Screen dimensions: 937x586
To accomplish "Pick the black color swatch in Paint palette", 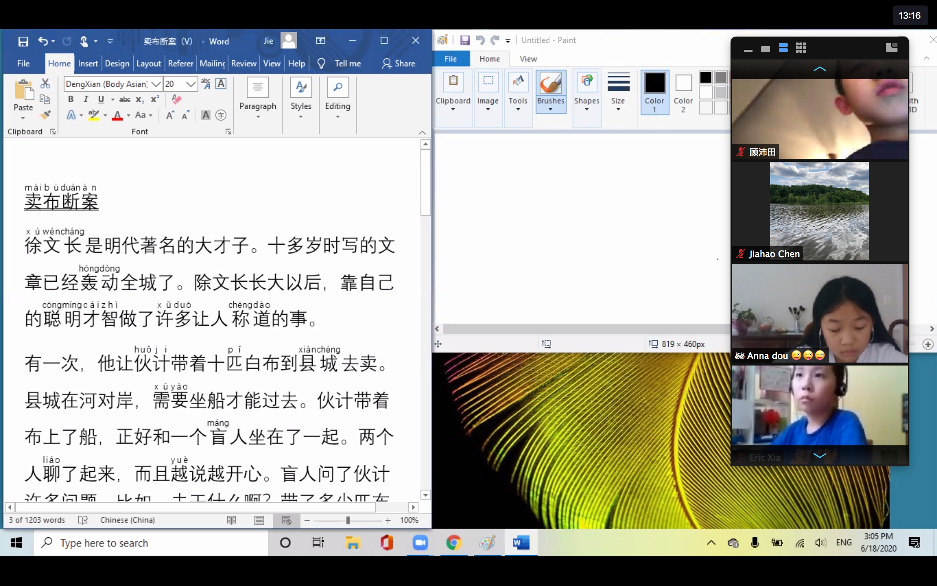I will [x=705, y=77].
